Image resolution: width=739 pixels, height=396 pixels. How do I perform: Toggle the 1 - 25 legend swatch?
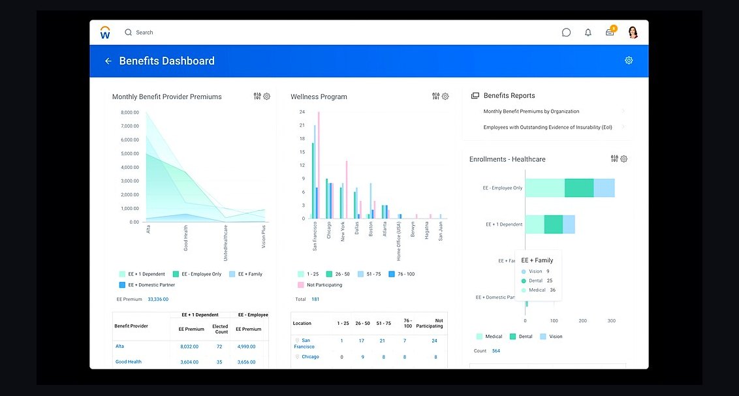click(x=301, y=274)
